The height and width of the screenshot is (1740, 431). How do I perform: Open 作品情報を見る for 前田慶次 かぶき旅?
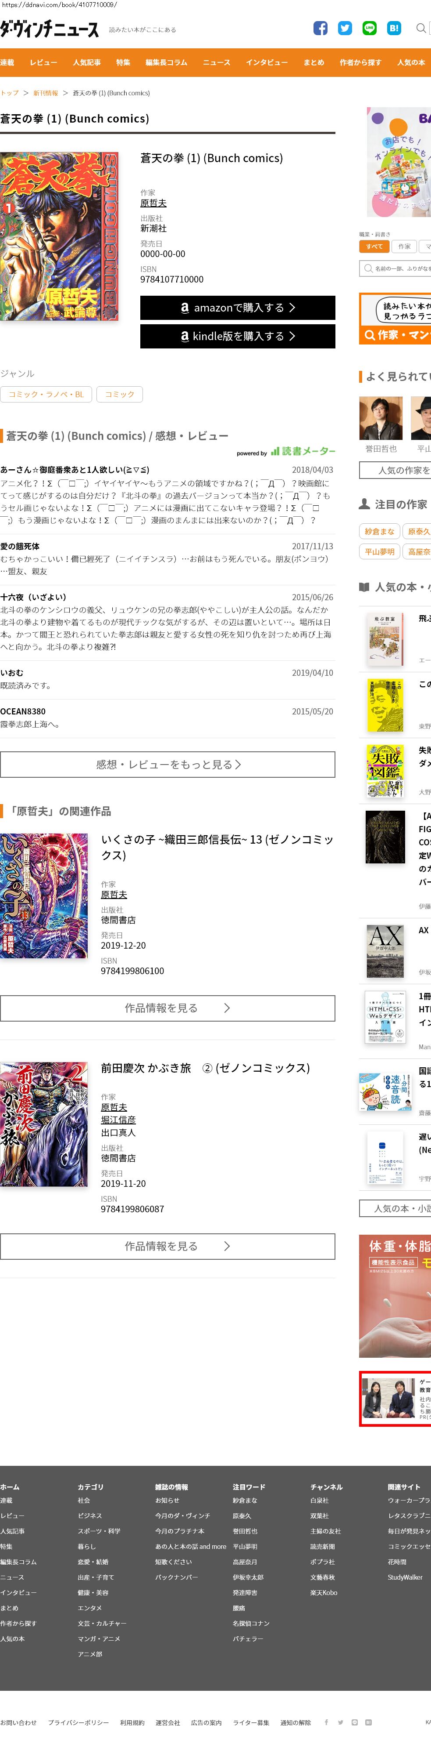coord(167,1246)
